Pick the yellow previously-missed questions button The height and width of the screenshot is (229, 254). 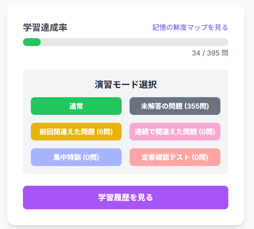click(76, 132)
